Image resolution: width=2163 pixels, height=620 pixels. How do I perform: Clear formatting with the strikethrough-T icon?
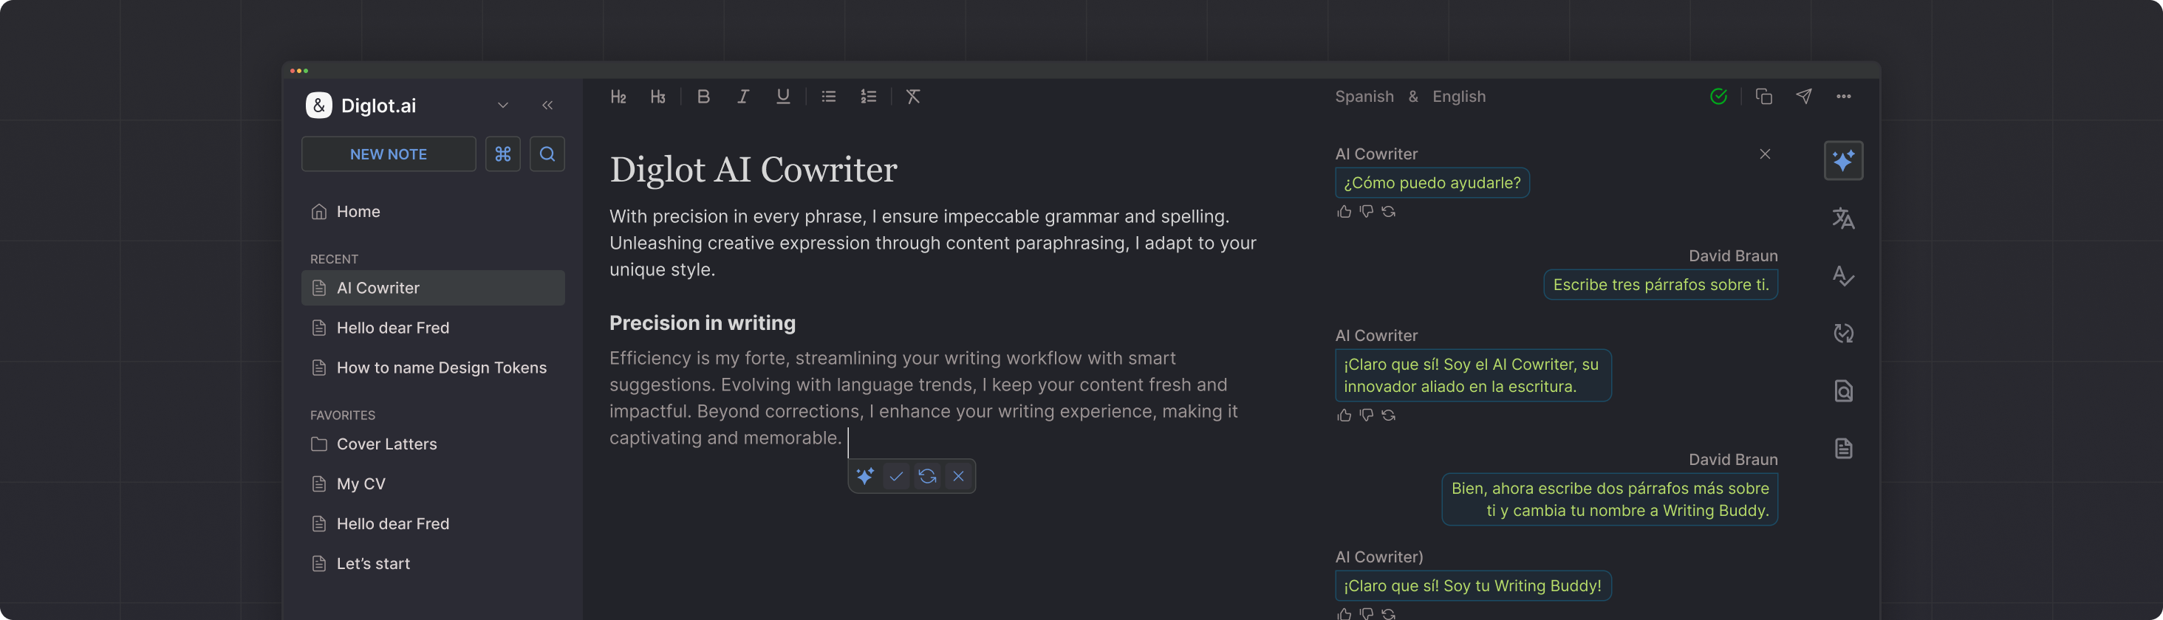point(913,97)
